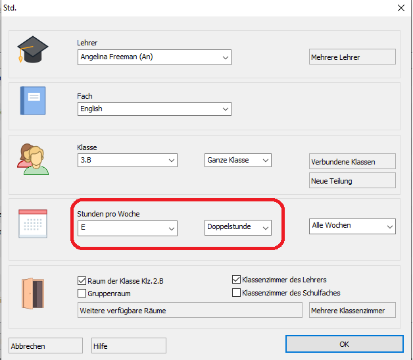Close the Std. dialog window
The width and height of the screenshot is (413, 360).
(401, 8)
